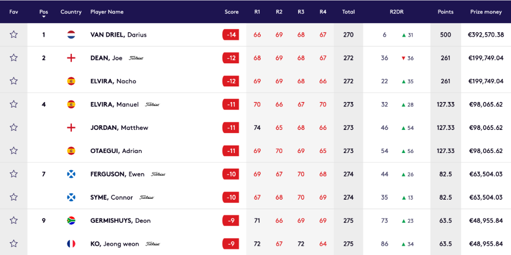
Task: Click R4 score 64 for Ko
Action: coord(323,244)
